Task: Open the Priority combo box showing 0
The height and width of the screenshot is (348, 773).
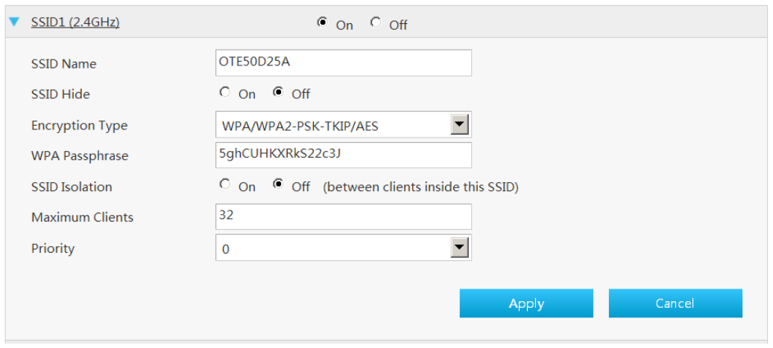Action: pyautogui.click(x=344, y=247)
